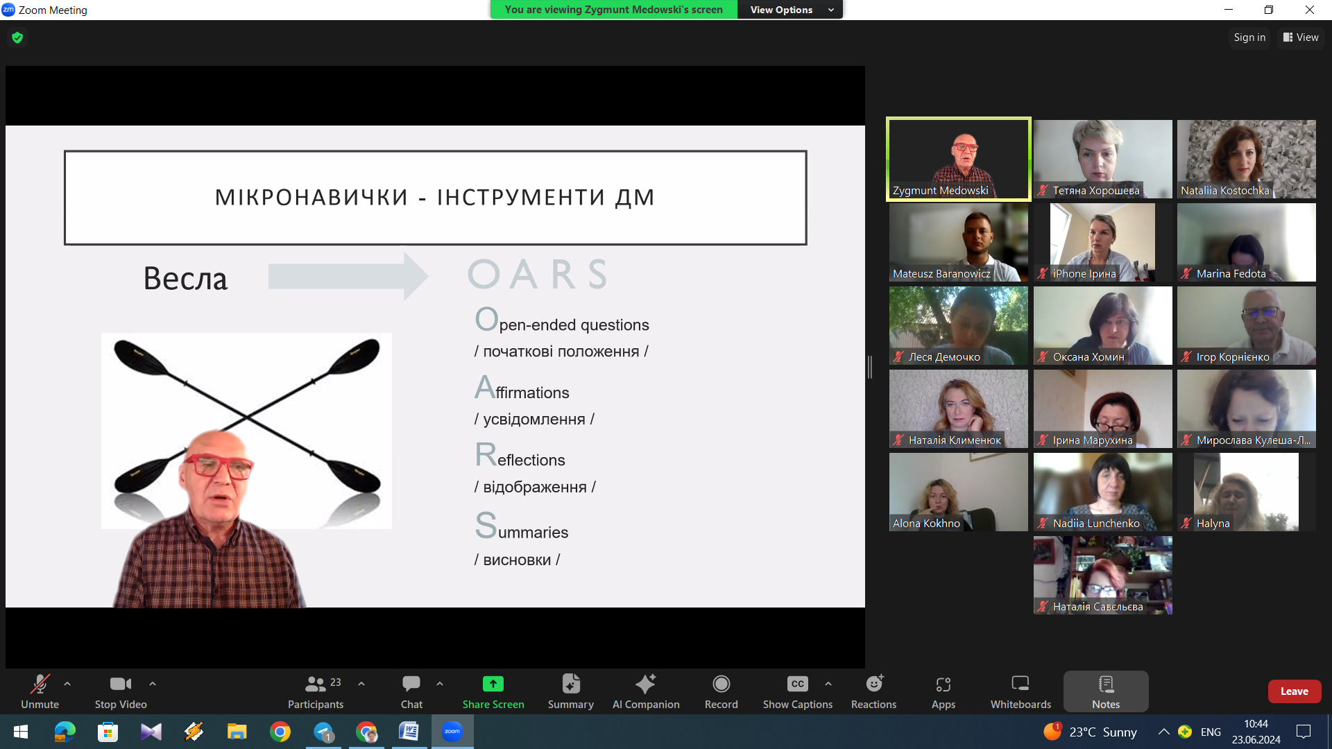The image size is (1332, 749).
Task: Open the View layout menu
Action: pyautogui.click(x=1301, y=37)
